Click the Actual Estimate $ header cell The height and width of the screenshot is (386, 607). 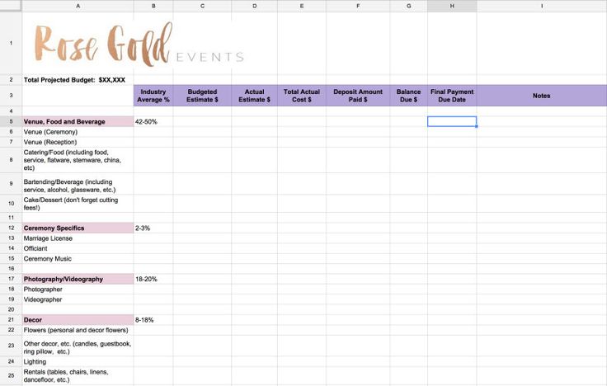click(x=254, y=96)
